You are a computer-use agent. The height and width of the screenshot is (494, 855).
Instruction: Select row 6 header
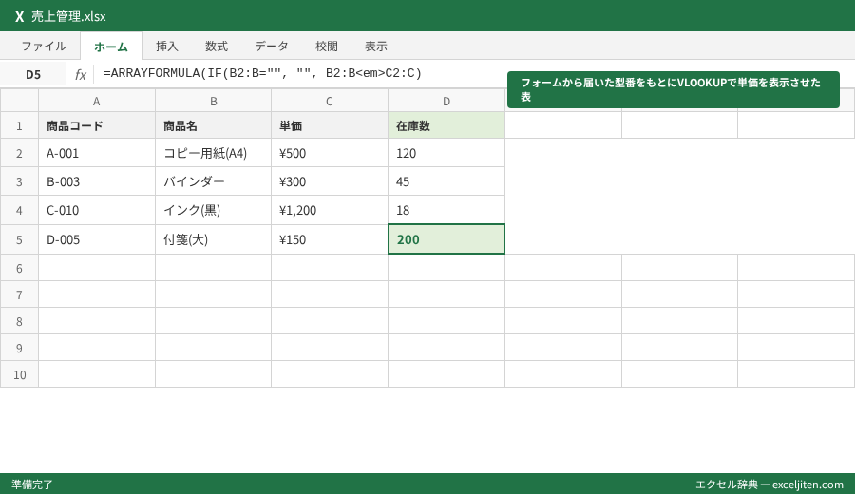19,268
